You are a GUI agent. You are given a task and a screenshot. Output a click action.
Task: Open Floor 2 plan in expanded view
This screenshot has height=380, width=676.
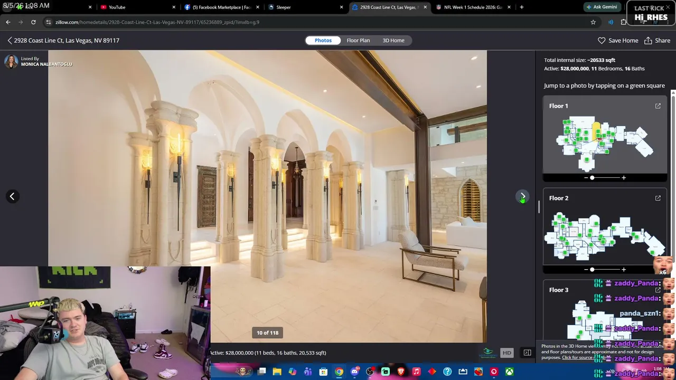(658, 198)
